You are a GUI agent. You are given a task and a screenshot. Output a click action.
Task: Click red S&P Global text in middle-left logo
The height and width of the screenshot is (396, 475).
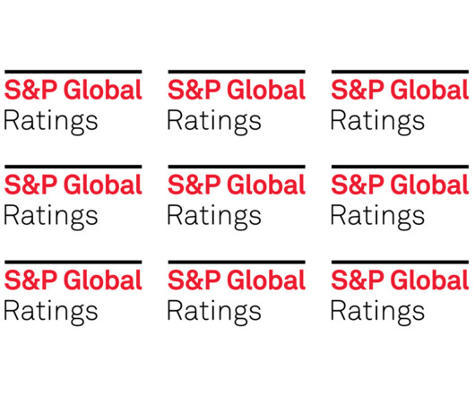tap(73, 185)
